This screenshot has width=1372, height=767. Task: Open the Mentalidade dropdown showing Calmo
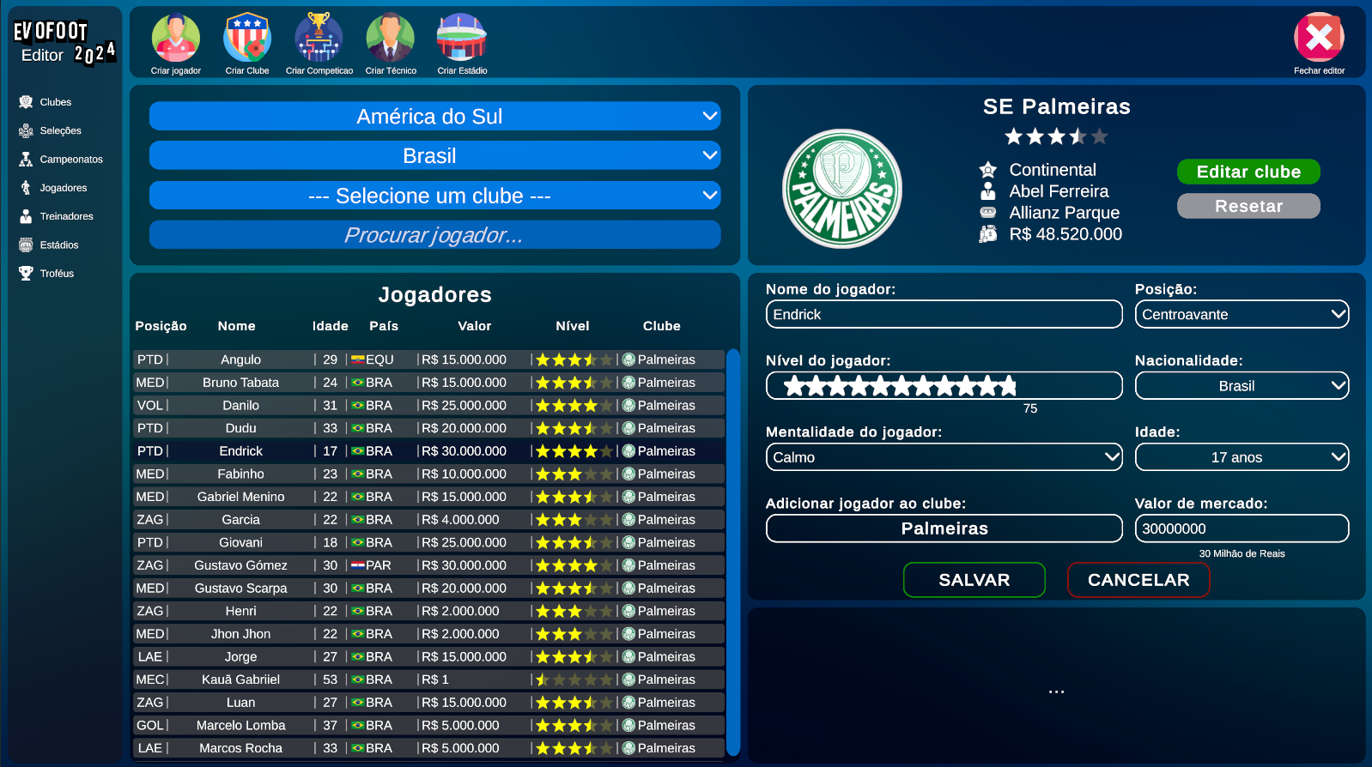pyautogui.click(x=944, y=457)
